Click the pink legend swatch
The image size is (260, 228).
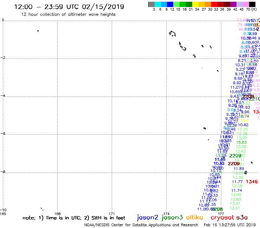[x=245, y=4]
